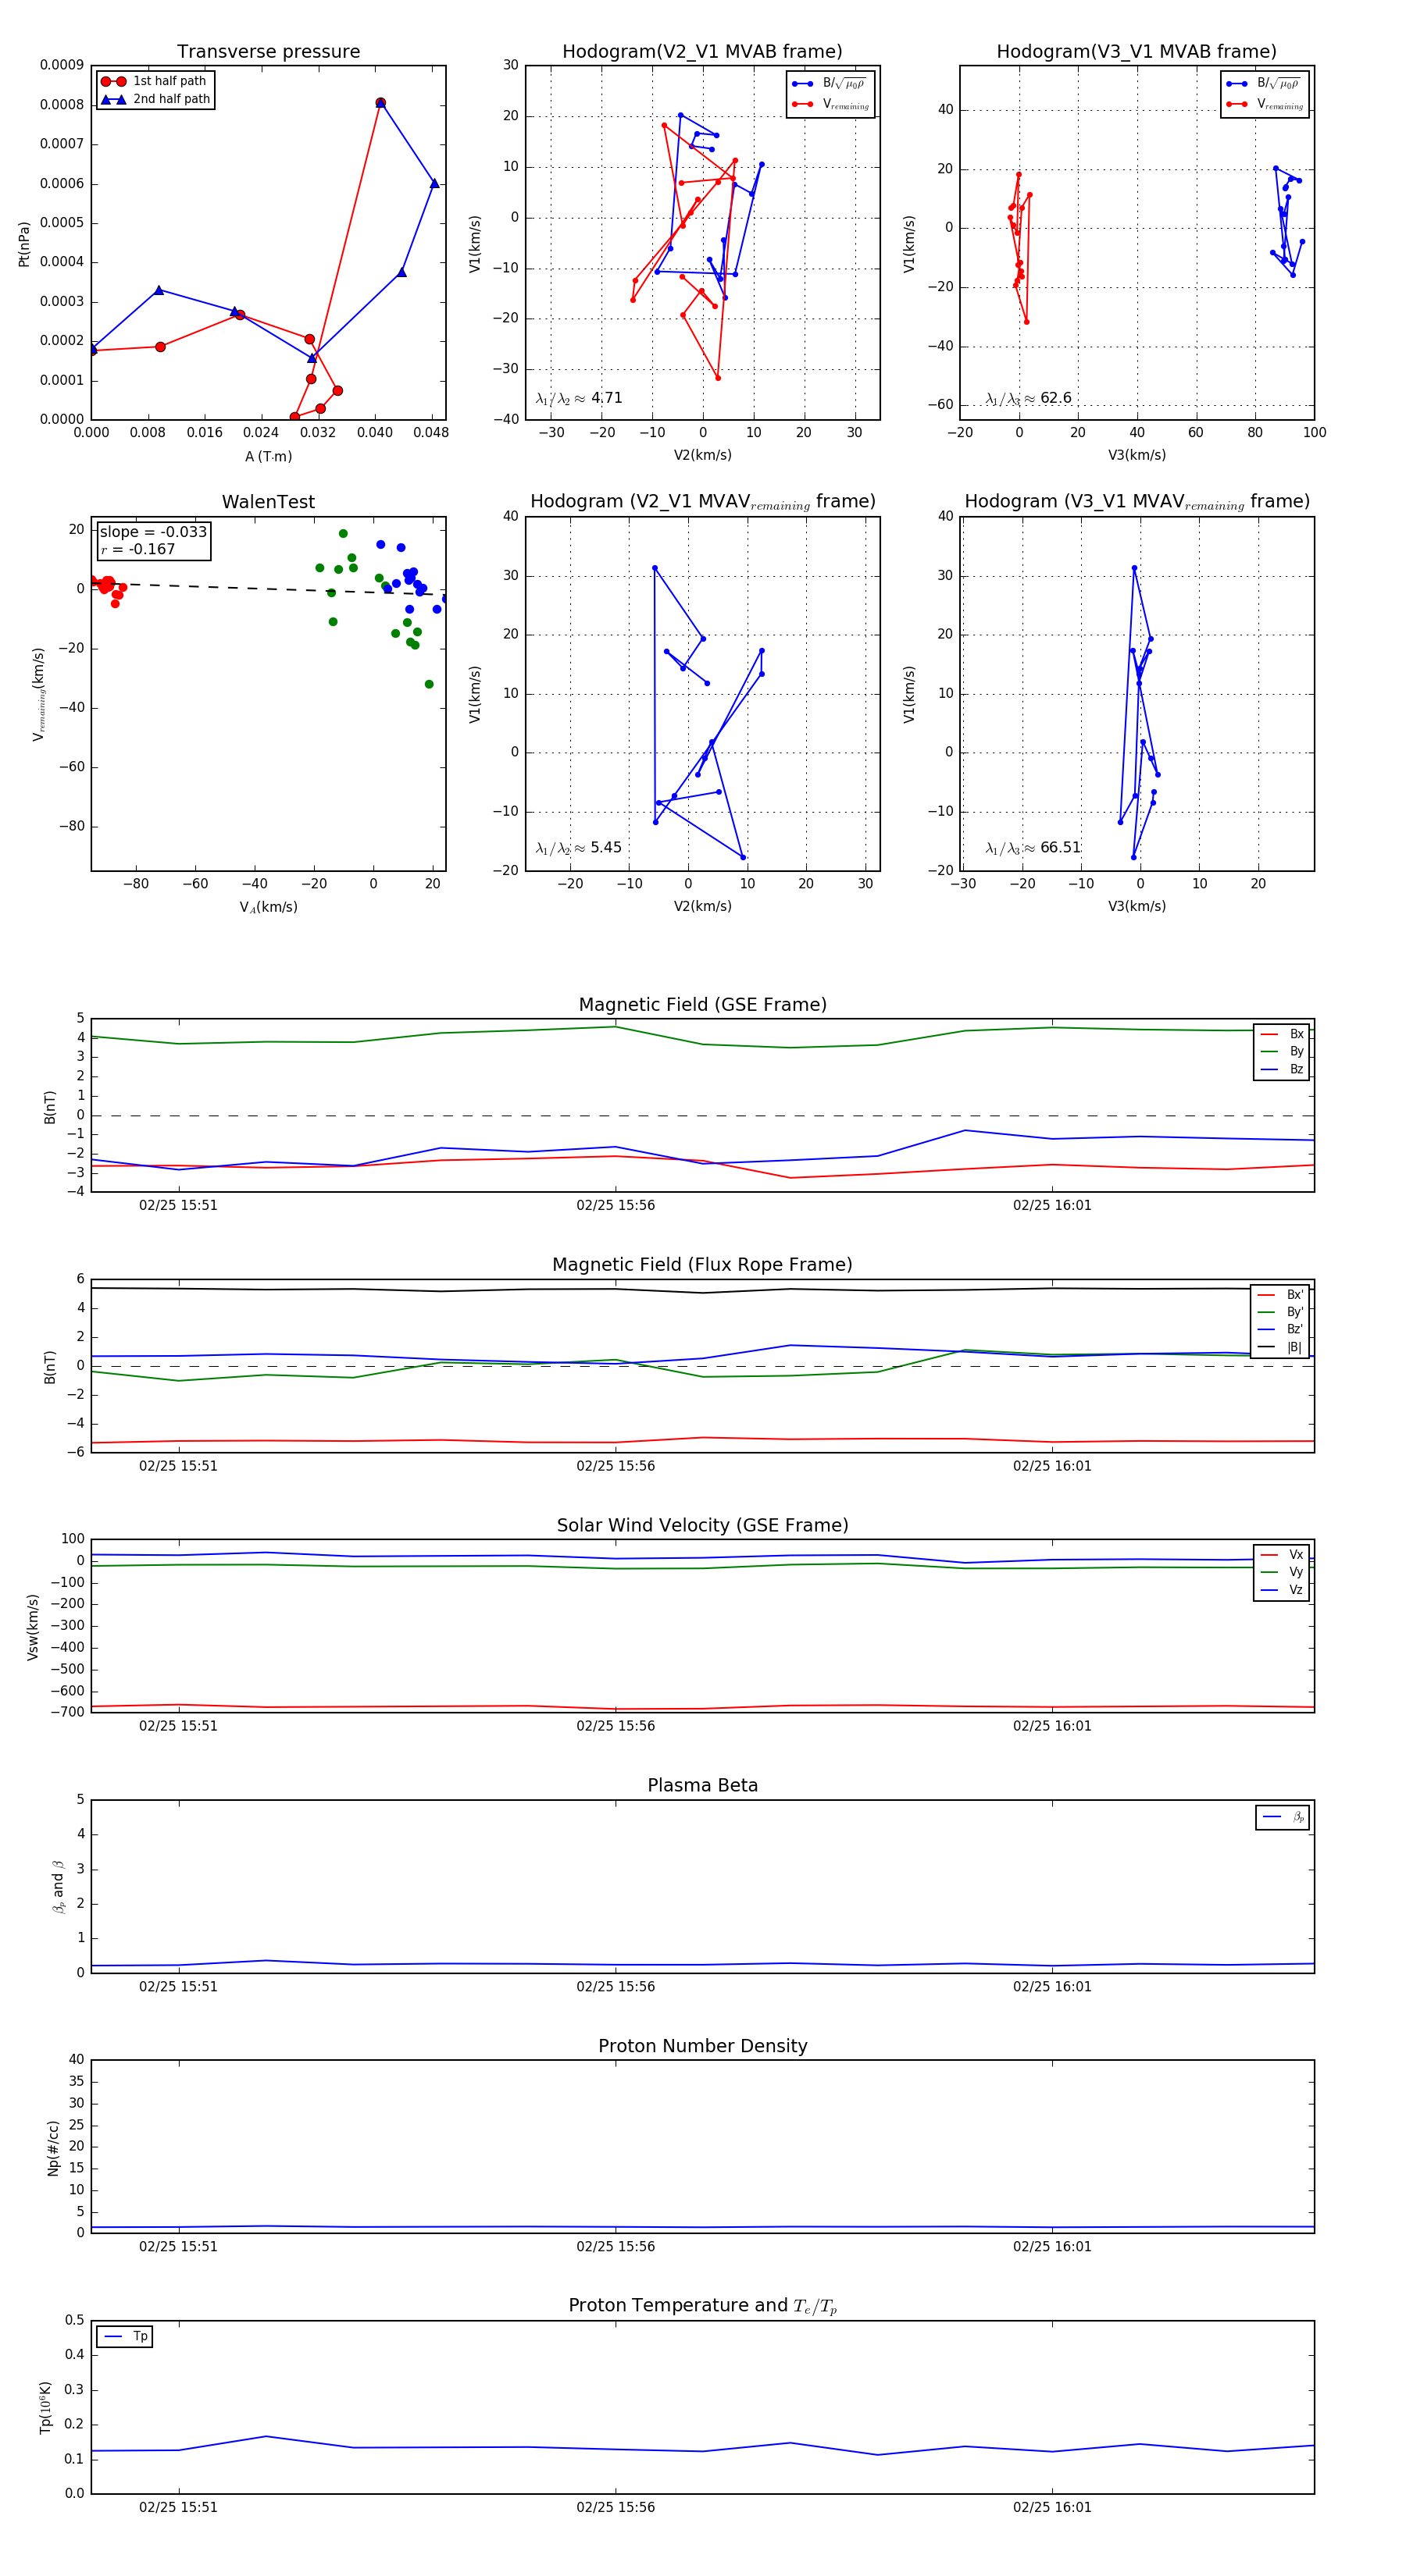Click the 'WalenTest' plot title
The image size is (1406, 2576).
pyautogui.click(x=268, y=502)
